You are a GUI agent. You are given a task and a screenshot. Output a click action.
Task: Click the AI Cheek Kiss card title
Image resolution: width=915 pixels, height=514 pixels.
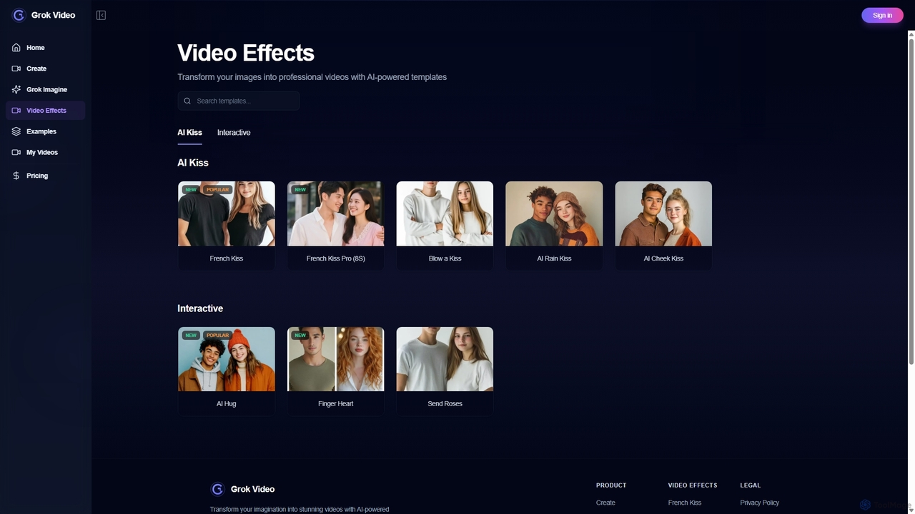(x=663, y=258)
